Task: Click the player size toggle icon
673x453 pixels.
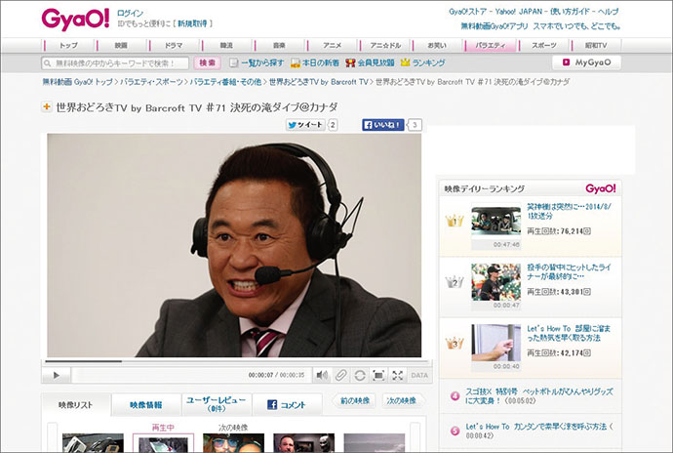Action: 378,375
